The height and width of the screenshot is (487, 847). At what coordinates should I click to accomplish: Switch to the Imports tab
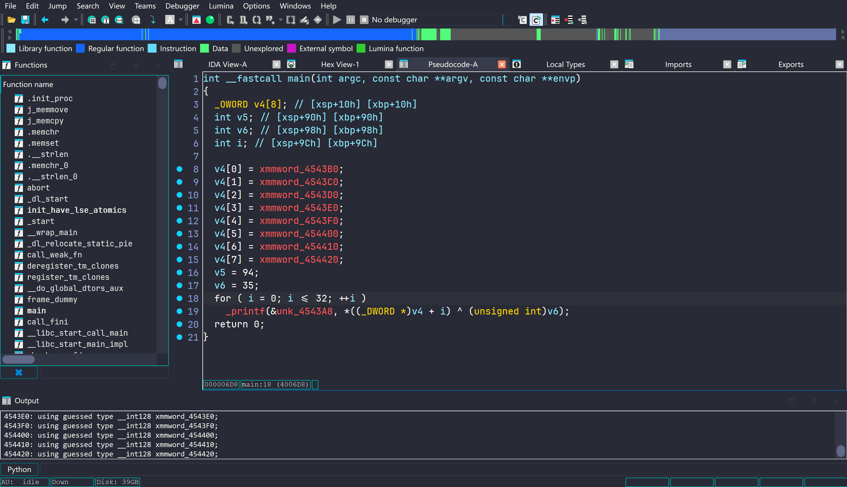[678, 65]
